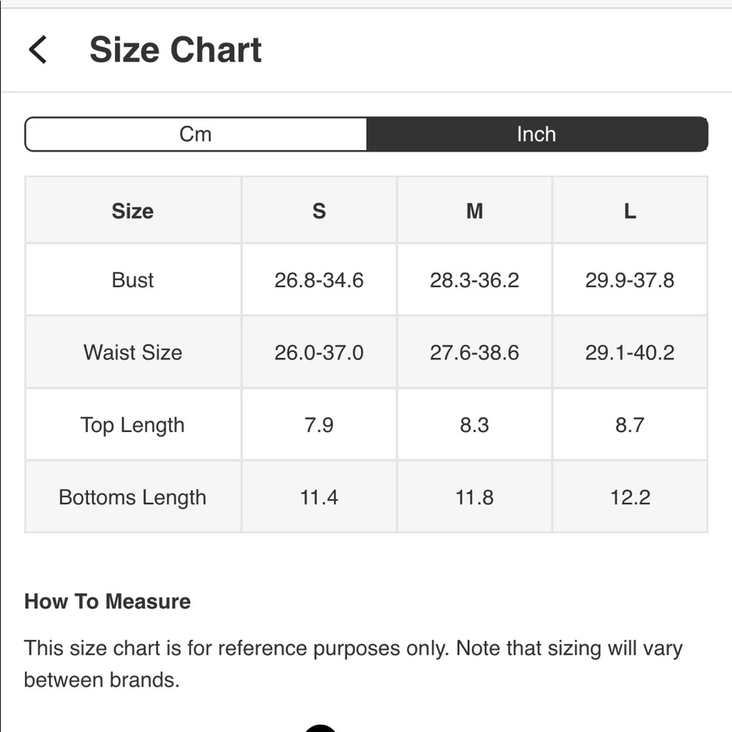Viewport: 732px width, 732px height.
Task: Click the Top Length row label
Action: (x=133, y=425)
